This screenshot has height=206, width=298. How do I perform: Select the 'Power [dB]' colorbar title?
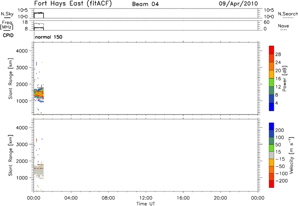point(285,78)
